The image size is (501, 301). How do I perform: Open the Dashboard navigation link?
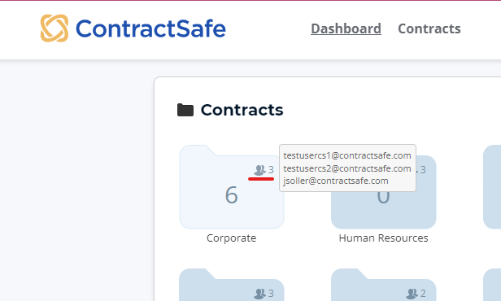(346, 28)
